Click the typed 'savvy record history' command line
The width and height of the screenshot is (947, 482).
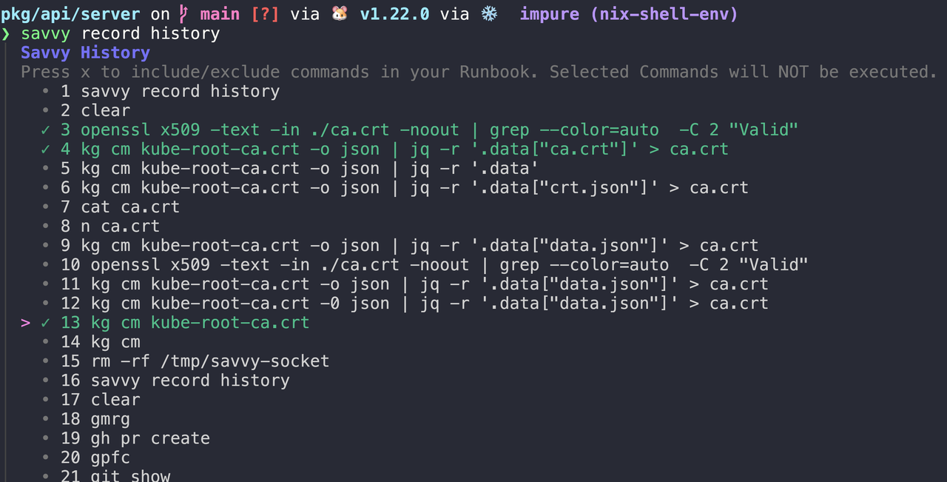click(x=120, y=33)
